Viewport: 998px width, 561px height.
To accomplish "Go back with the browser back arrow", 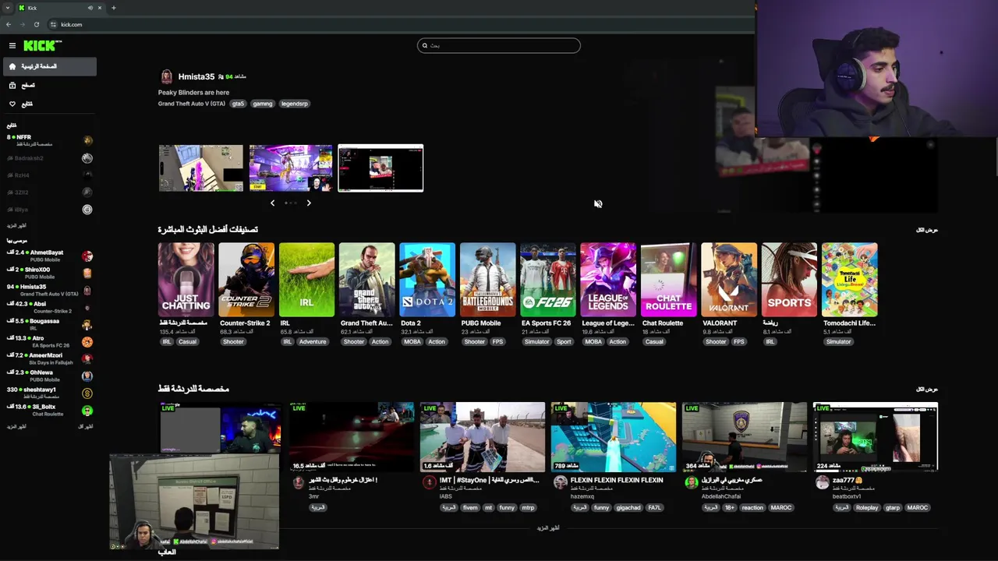I will coord(9,24).
